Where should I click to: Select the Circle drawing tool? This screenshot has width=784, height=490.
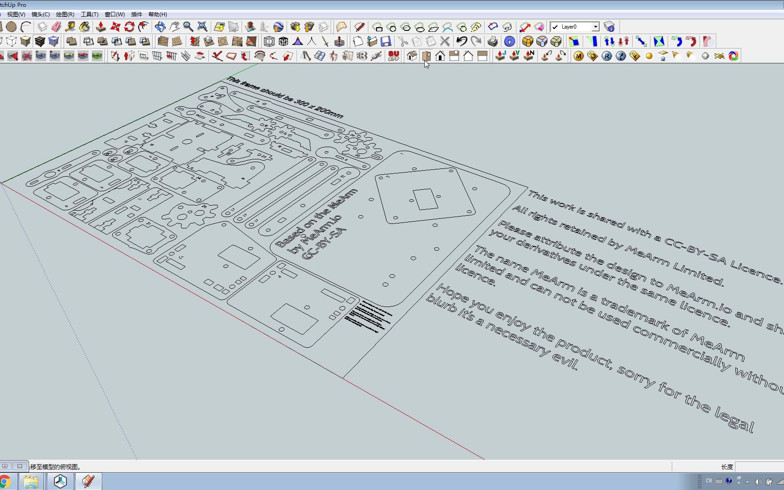pos(11,27)
